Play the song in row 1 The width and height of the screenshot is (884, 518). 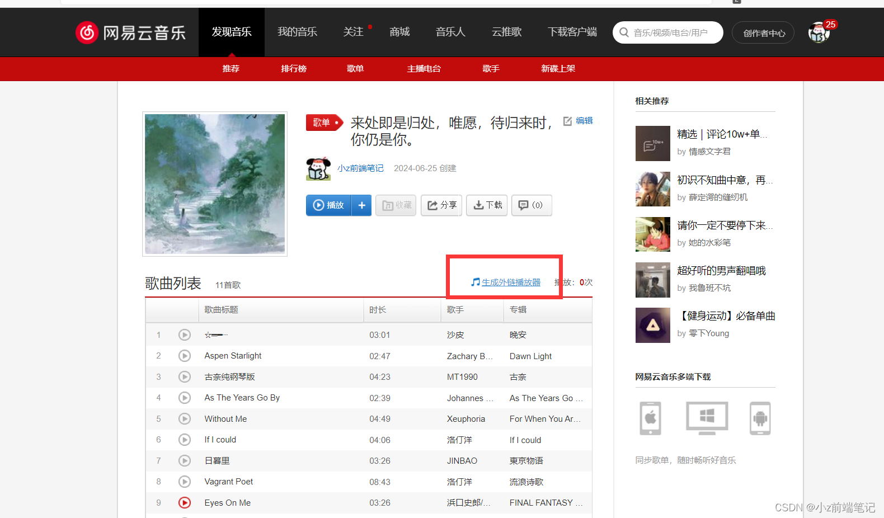pyautogui.click(x=185, y=335)
